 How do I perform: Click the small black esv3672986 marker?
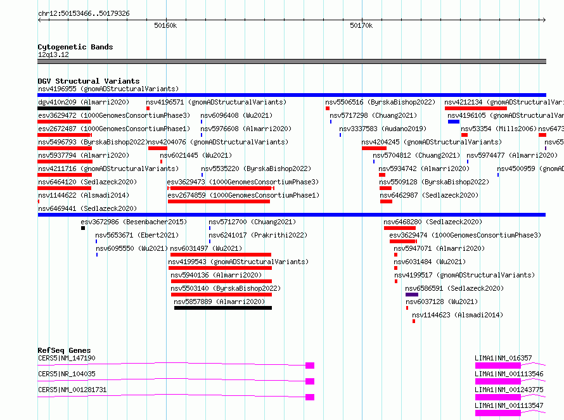(83, 228)
